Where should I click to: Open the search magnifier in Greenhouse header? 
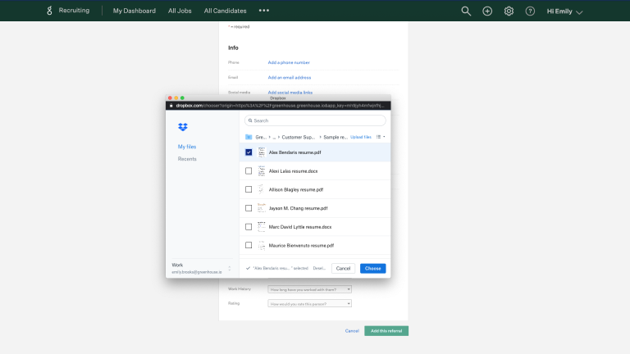tap(466, 11)
